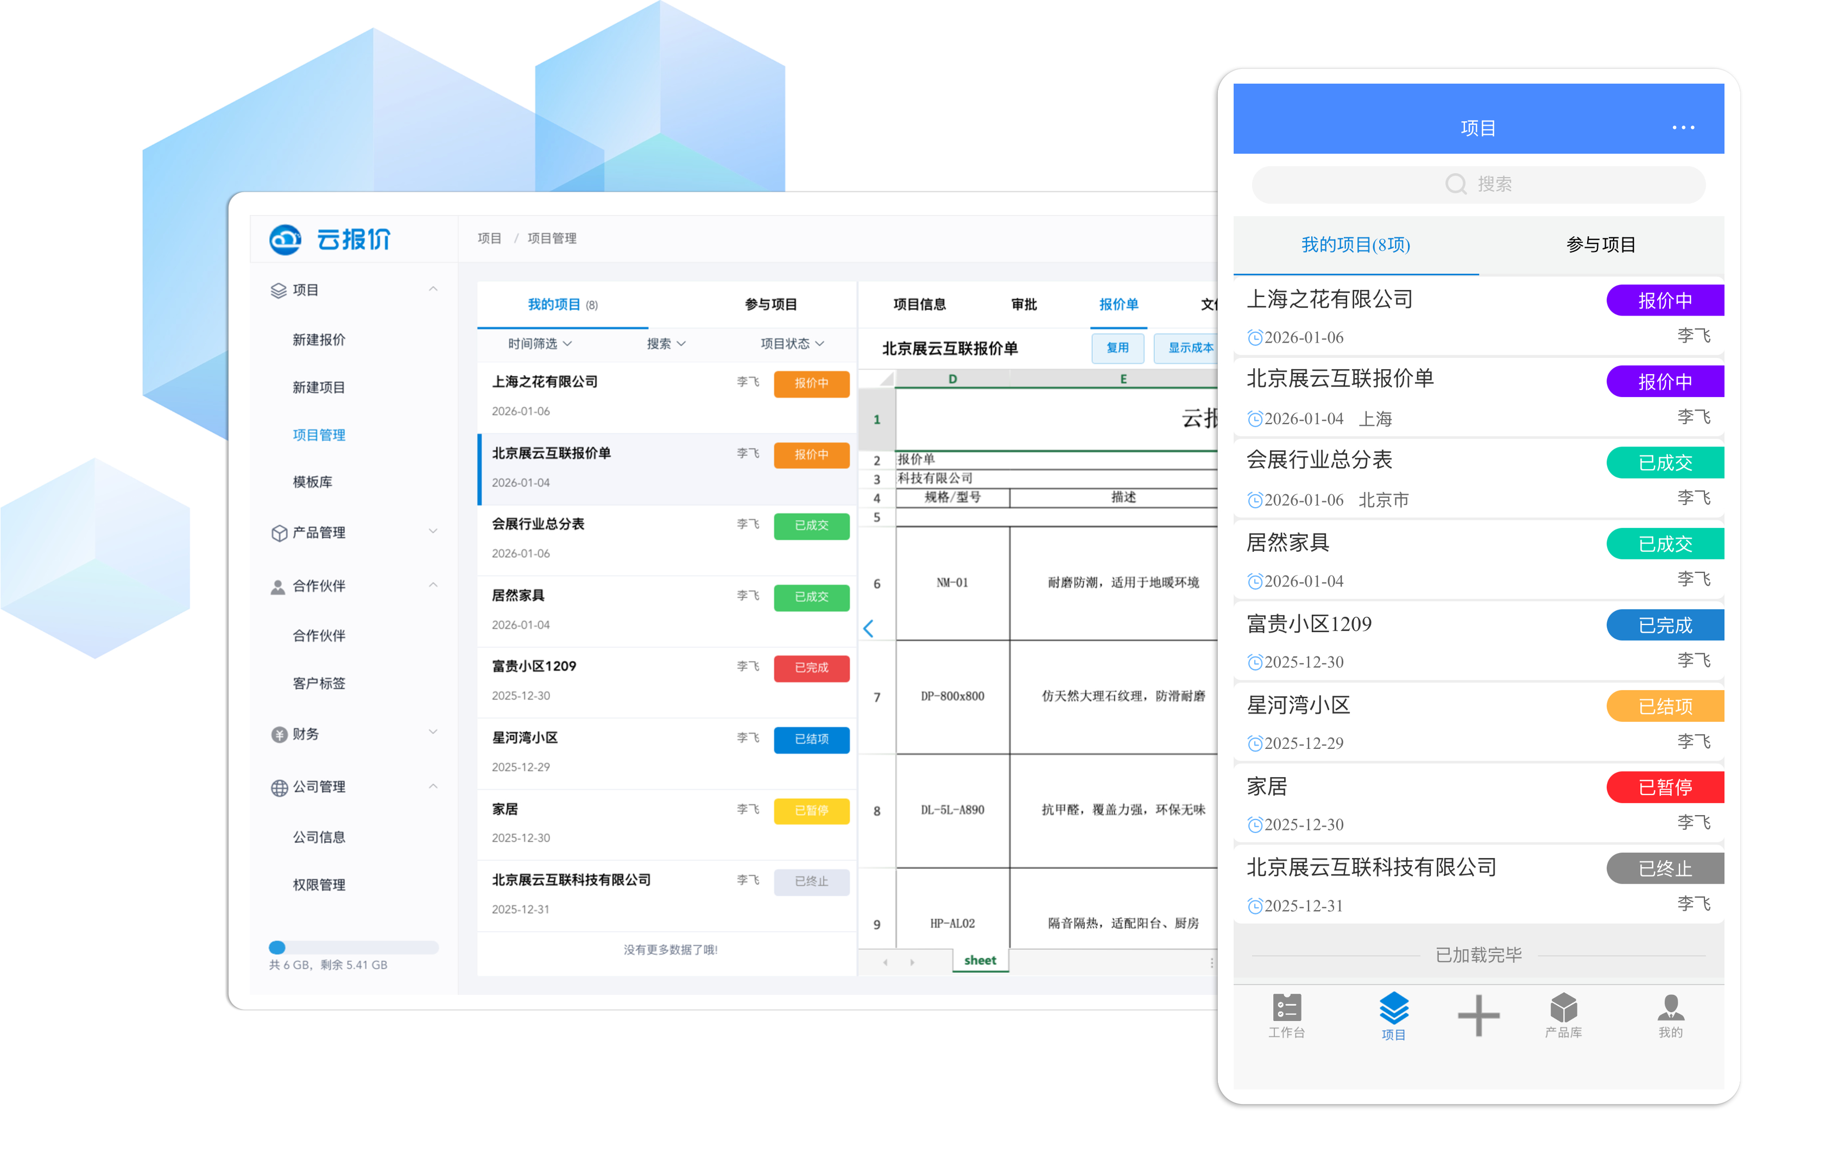The height and width of the screenshot is (1173, 1832).
Task: Click the storage usage progress bar
Action: [353, 947]
